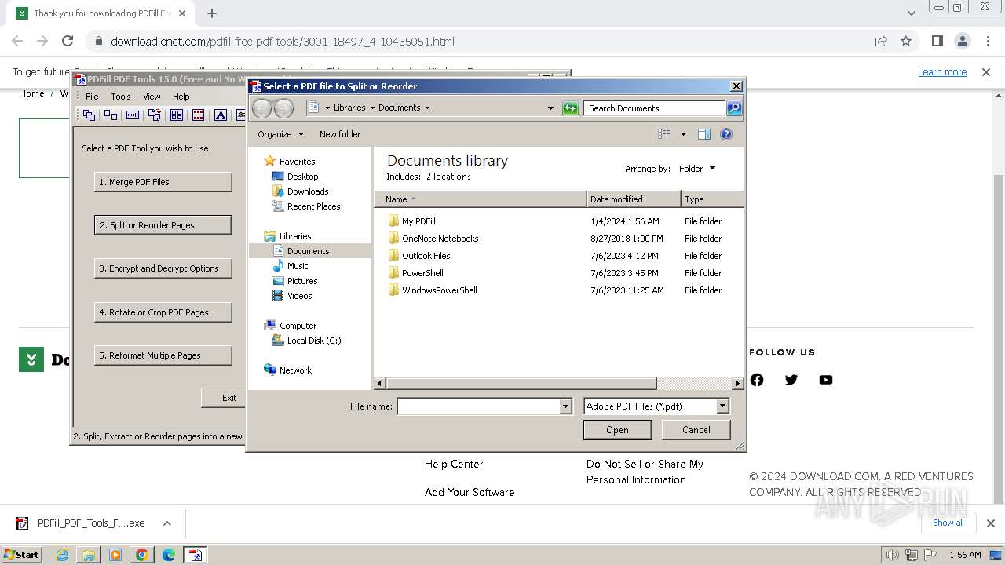
Task: Select Downloads in the navigation pane
Action: [x=308, y=191]
